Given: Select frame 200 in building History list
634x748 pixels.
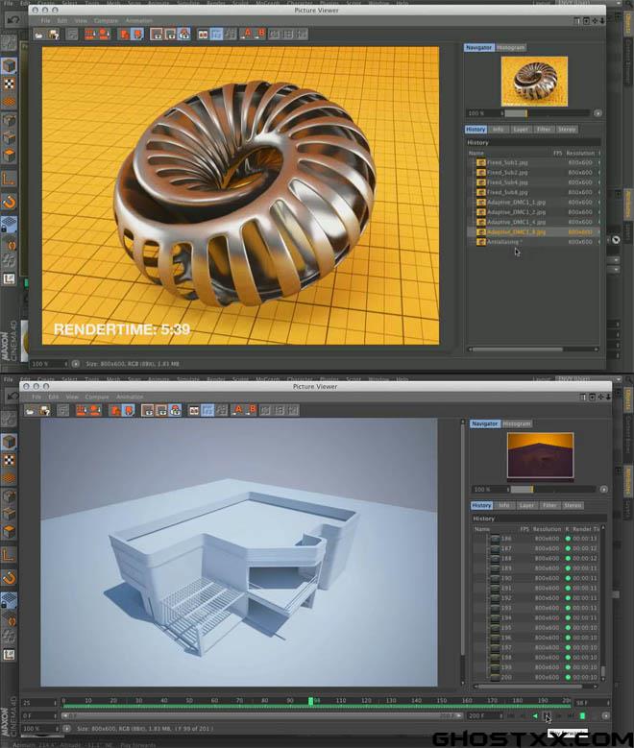Looking at the screenshot, I should pos(536,677).
